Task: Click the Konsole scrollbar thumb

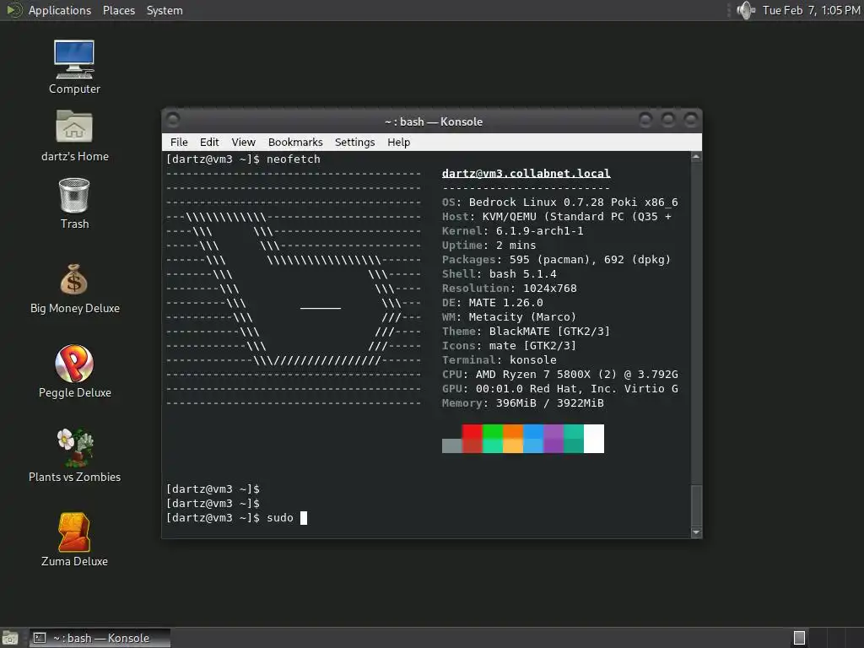Action: click(696, 506)
